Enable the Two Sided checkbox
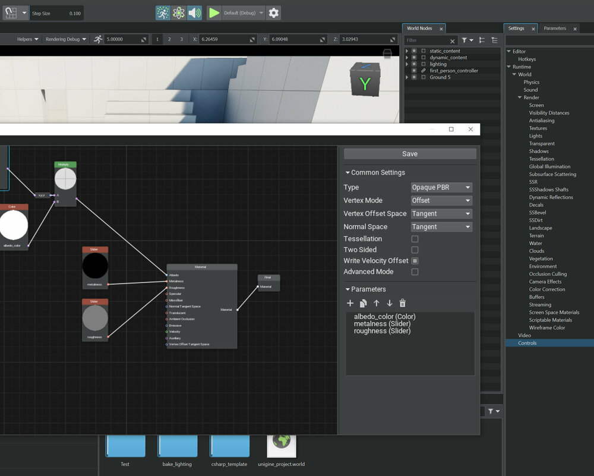The image size is (594, 476). 415,250
